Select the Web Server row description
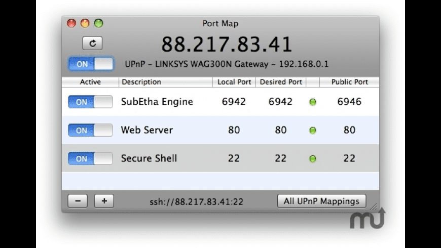 point(147,130)
